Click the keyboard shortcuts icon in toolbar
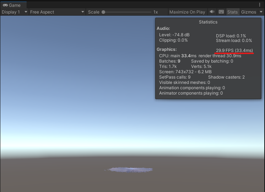265x192 pixels. 221,12
